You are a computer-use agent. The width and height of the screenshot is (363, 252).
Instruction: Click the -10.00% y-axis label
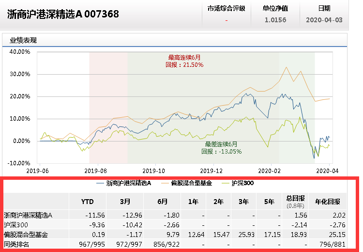coord(19,163)
